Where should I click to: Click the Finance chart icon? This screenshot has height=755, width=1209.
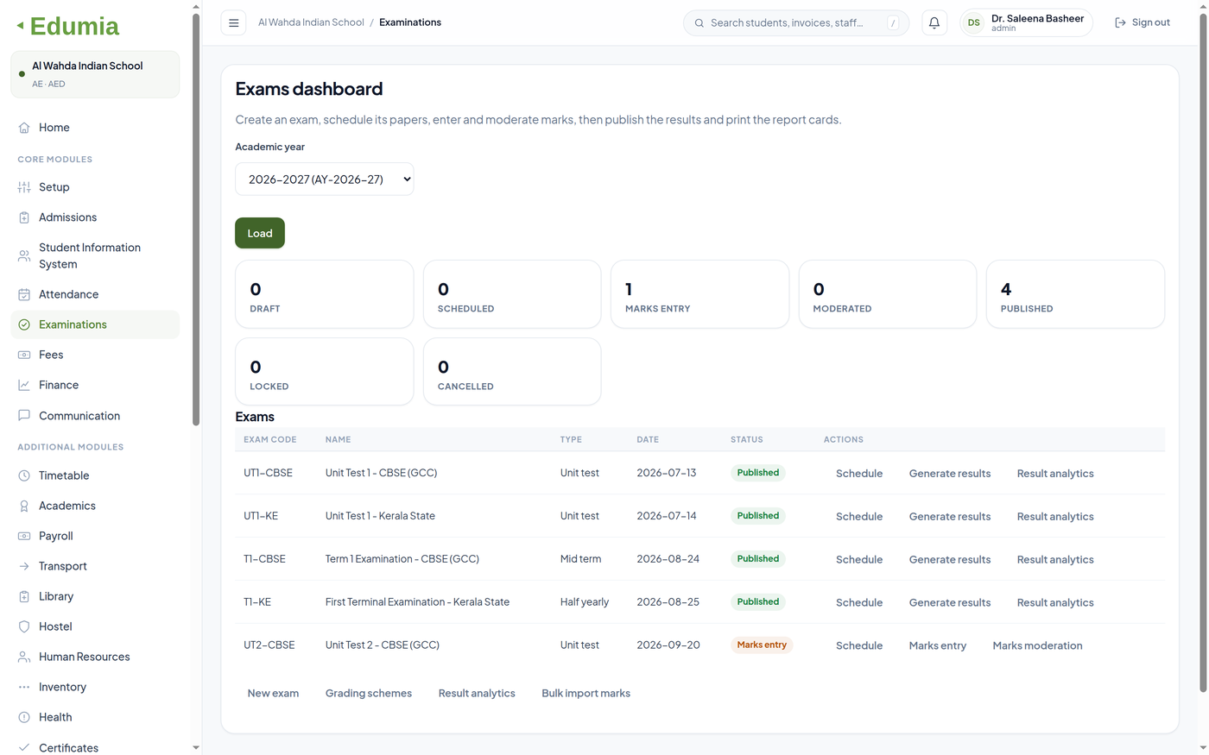[x=24, y=385]
